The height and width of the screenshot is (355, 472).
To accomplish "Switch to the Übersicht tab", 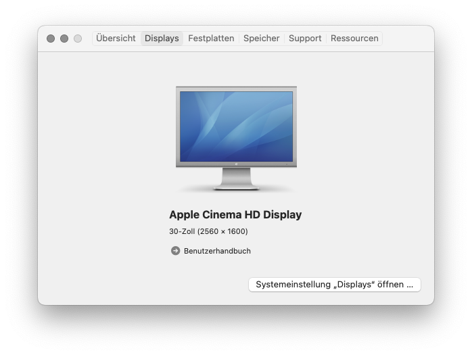I will coord(116,39).
